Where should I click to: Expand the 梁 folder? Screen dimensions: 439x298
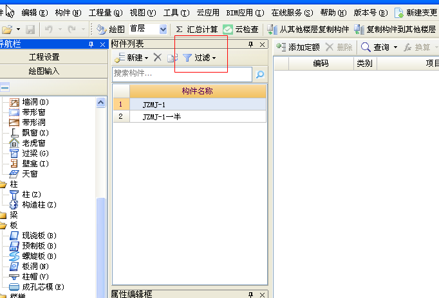[x=3, y=215]
